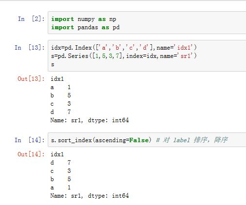Click row 'b 5' in Out[14]
Screen dimensions: 246x205
tap(60, 179)
